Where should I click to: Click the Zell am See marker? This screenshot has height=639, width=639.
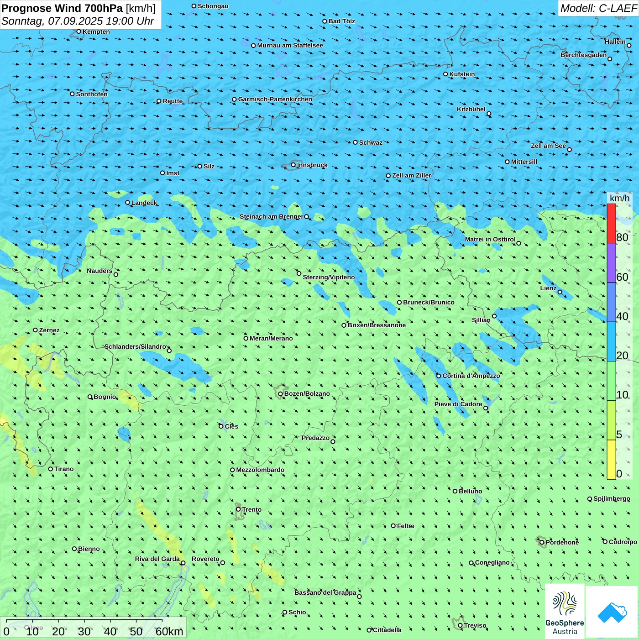(x=569, y=150)
